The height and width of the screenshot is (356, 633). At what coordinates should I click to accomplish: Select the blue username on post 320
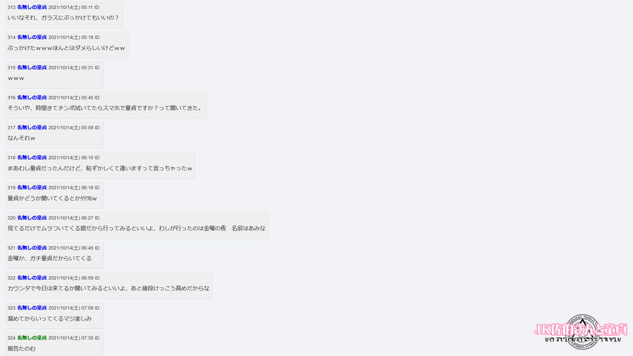32,218
